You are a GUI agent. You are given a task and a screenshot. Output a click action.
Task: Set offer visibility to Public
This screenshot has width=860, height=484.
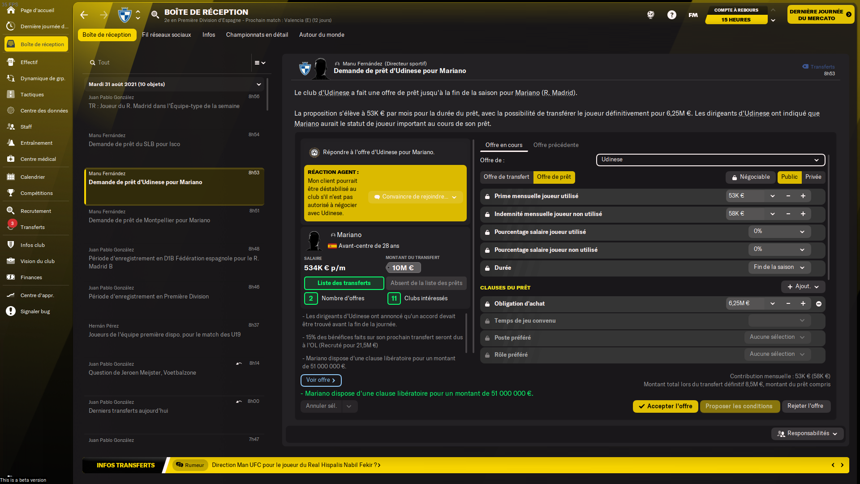[x=789, y=177]
